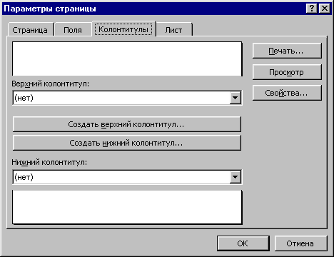
Task: Click the question mark help button
Action: click(311, 9)
